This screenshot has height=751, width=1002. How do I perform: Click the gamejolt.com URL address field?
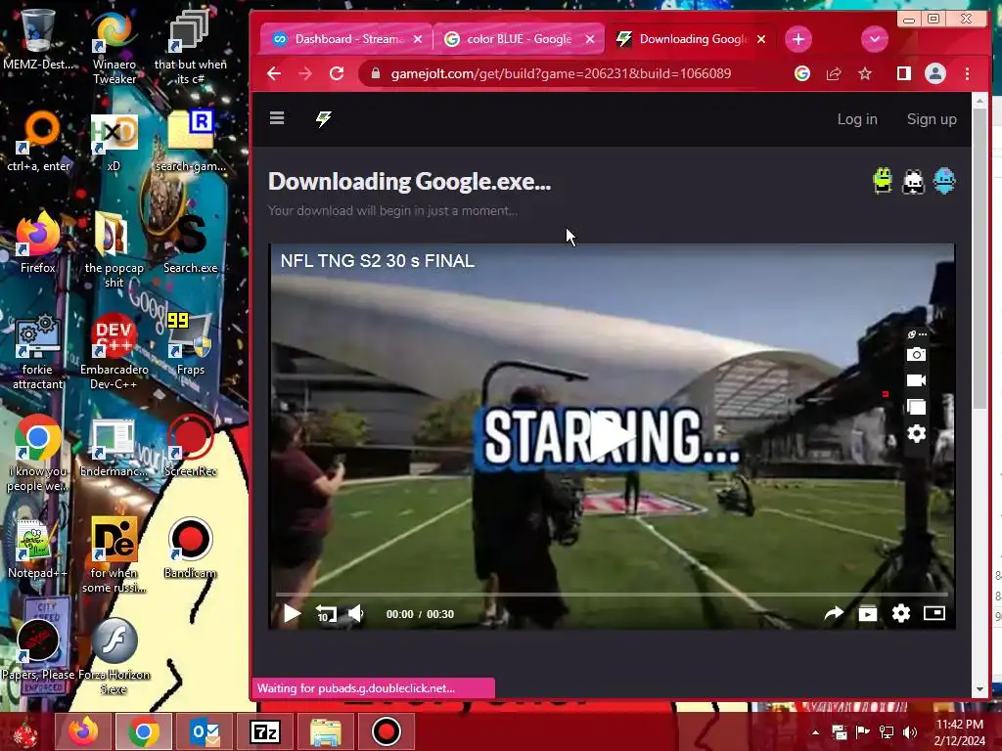[x=561, y=73]
